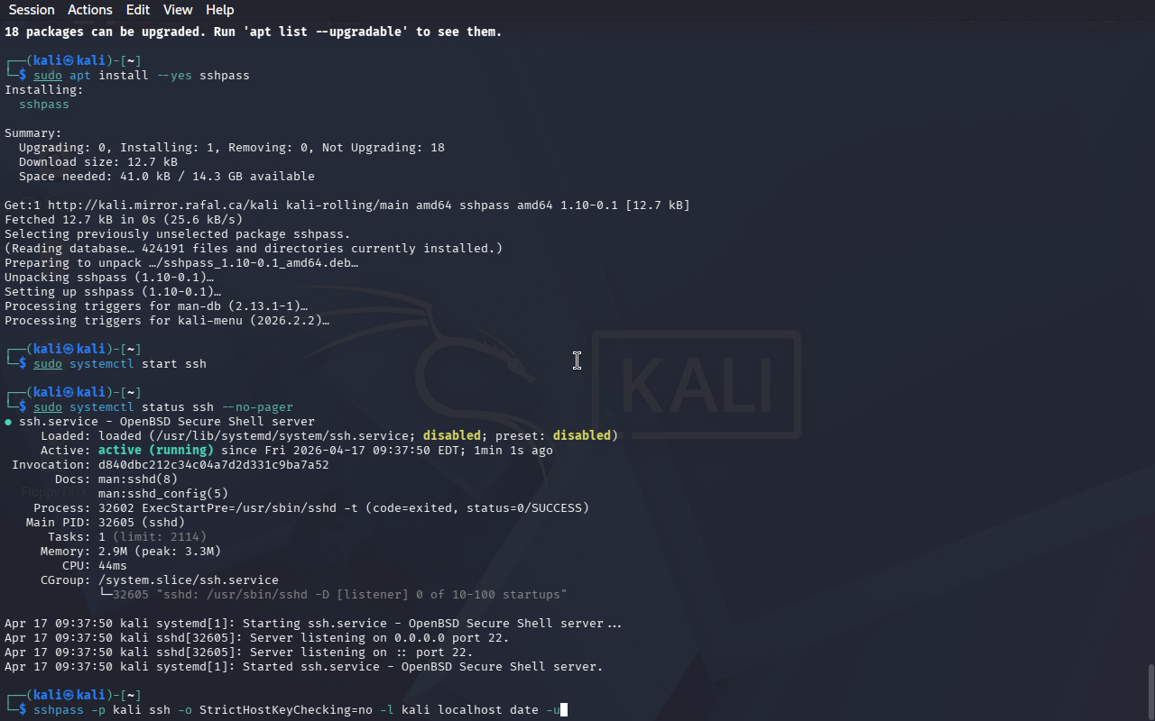
Task: Click the terminal scrollbar thumb
Action: 1150,690
